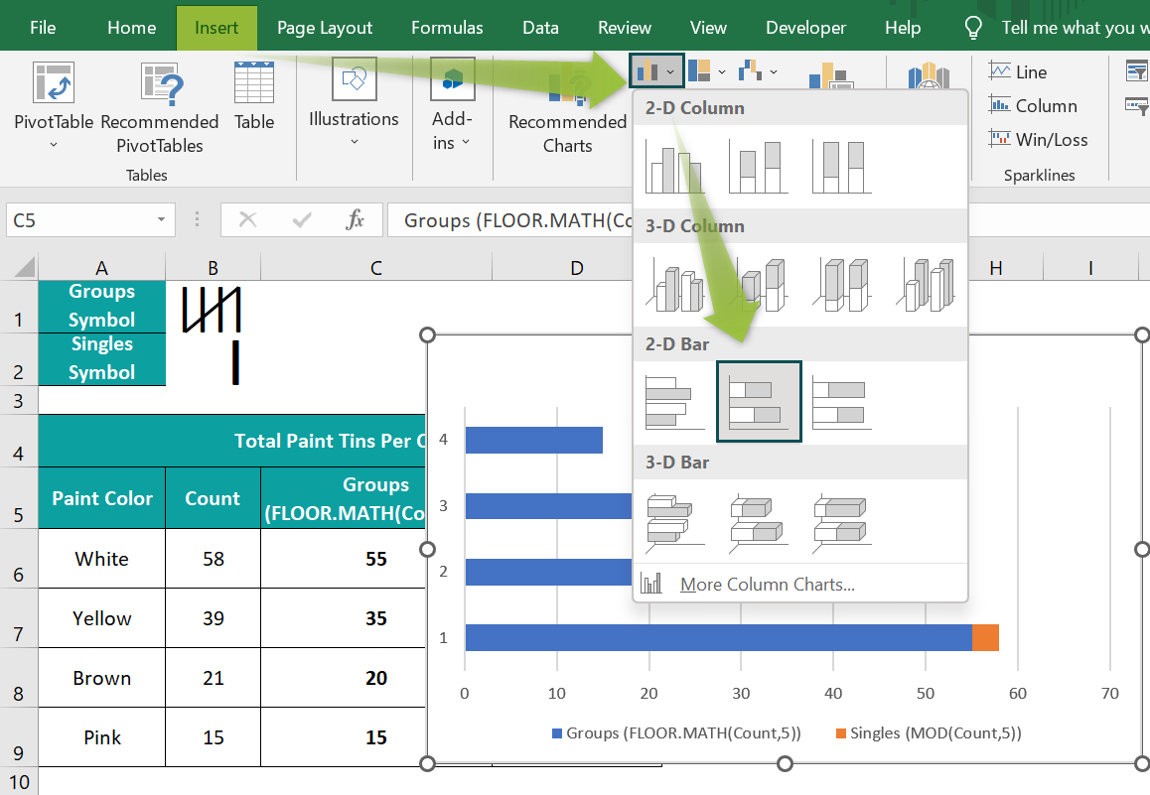Select 2-D Stacked Bar chart
Image resolution: width=1150 pixels, height=795 pixels.
759,402
